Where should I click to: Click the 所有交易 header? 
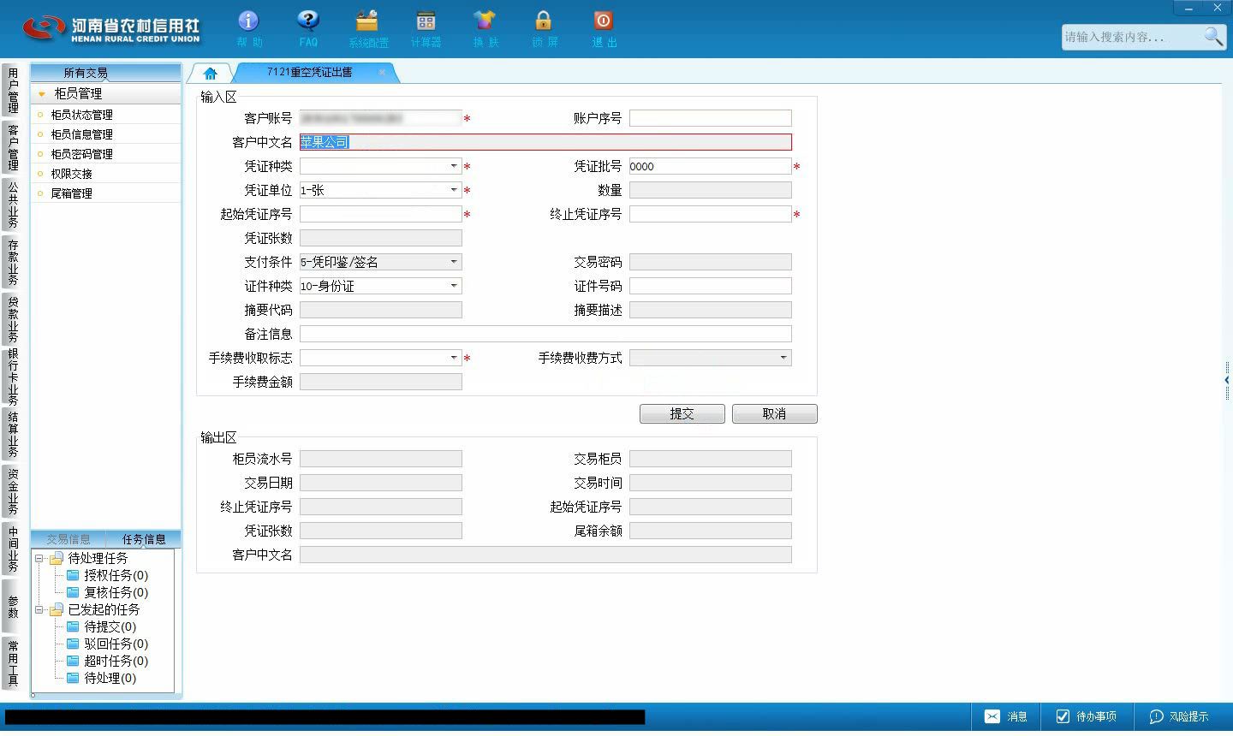point(86,73)
